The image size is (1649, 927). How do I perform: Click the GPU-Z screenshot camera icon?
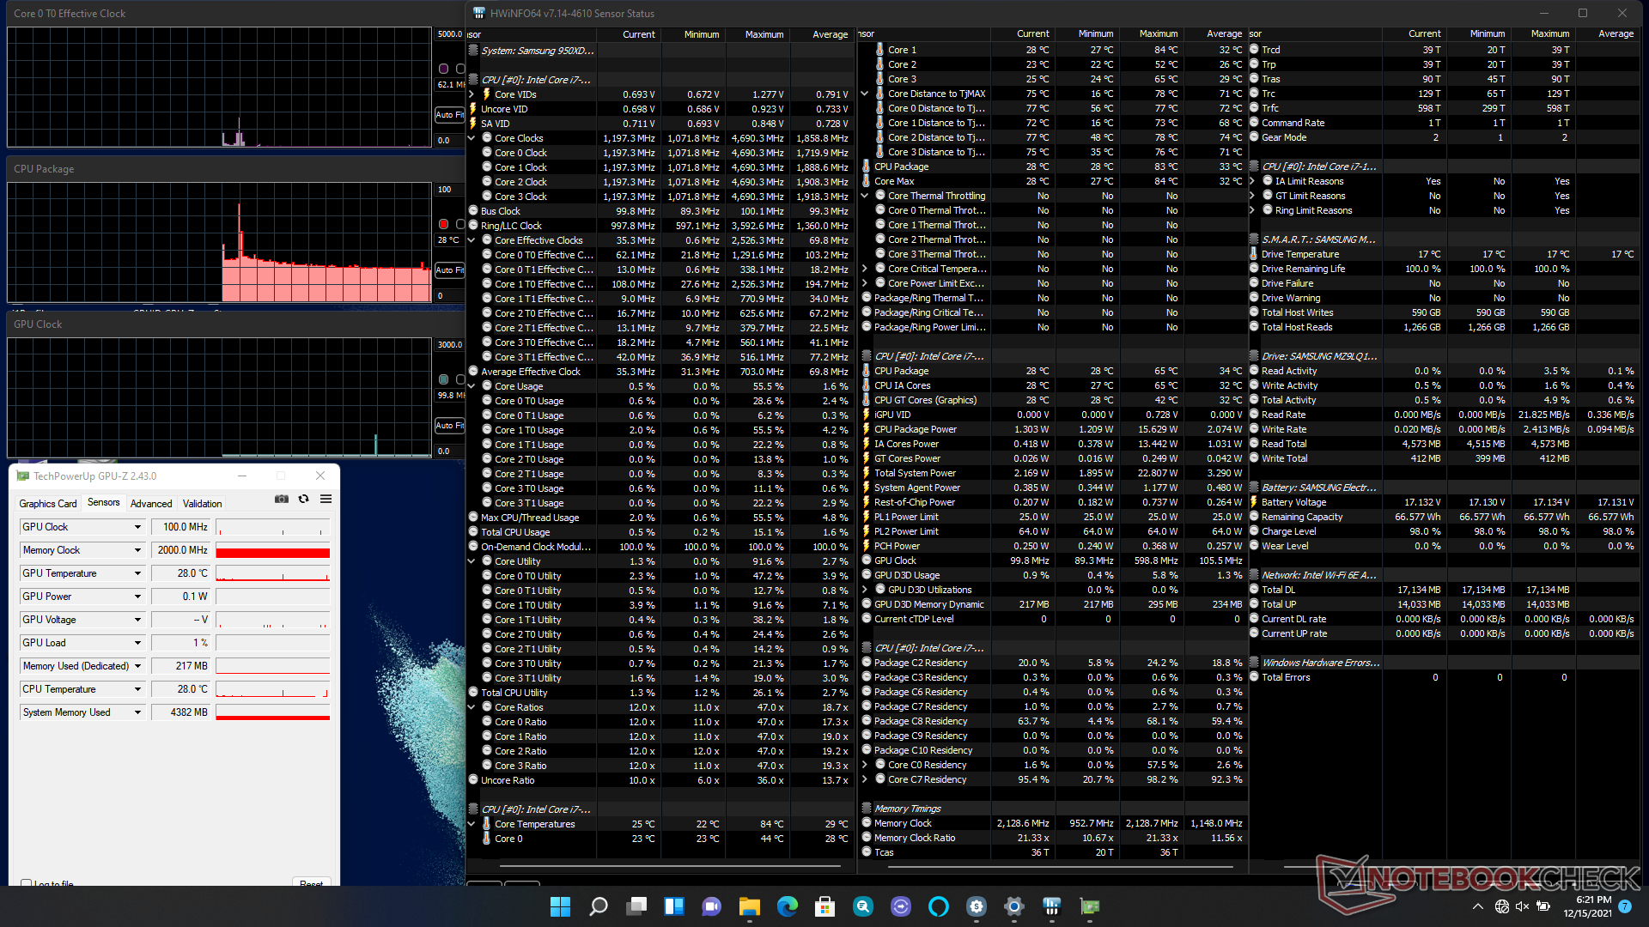282,499
